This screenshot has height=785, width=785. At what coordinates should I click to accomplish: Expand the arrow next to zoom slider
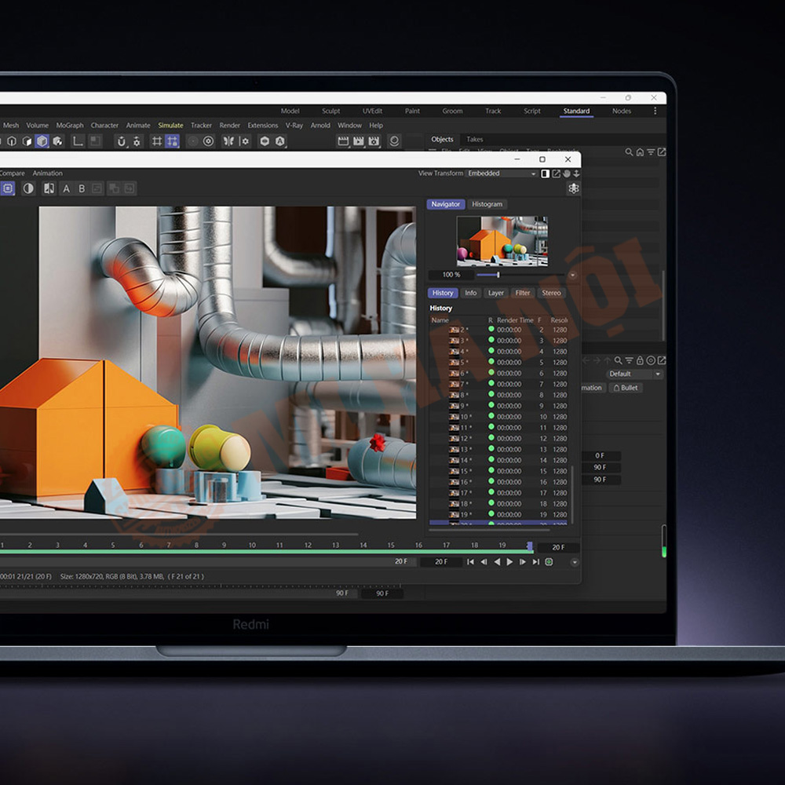coord(573,275)
